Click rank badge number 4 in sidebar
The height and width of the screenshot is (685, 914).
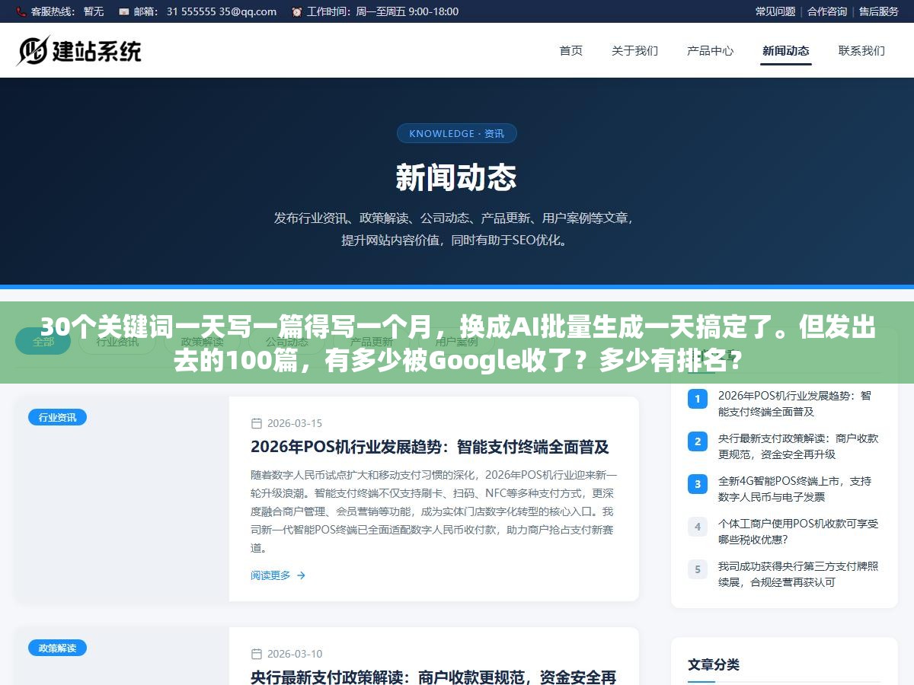697,526
